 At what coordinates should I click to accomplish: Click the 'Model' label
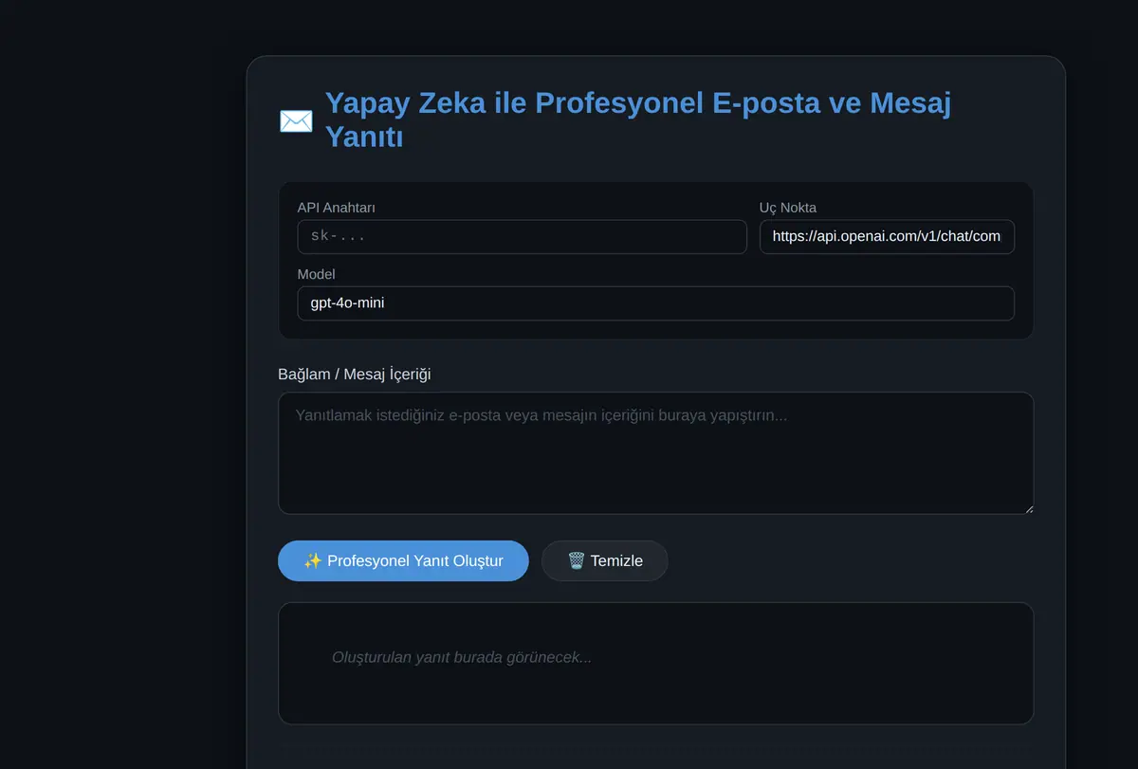click(x=317, y=274)
